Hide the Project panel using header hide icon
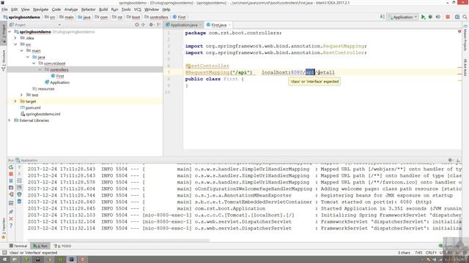 click(x=158, y=25)
